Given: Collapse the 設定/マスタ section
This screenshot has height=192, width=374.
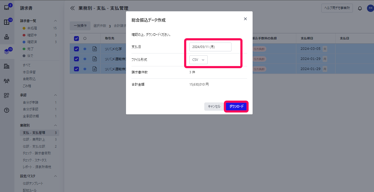Looking at the screenshot, I should click(55, 176).
